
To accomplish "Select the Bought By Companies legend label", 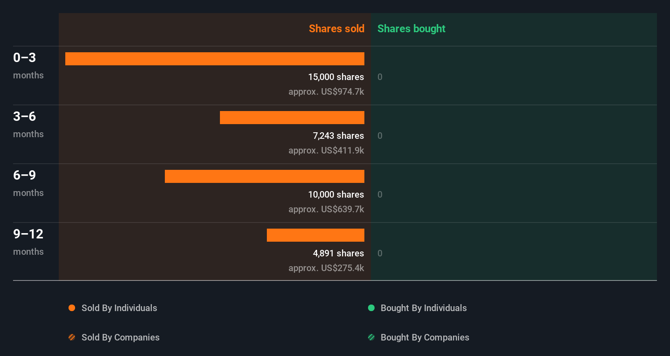I will click(425, 337).
